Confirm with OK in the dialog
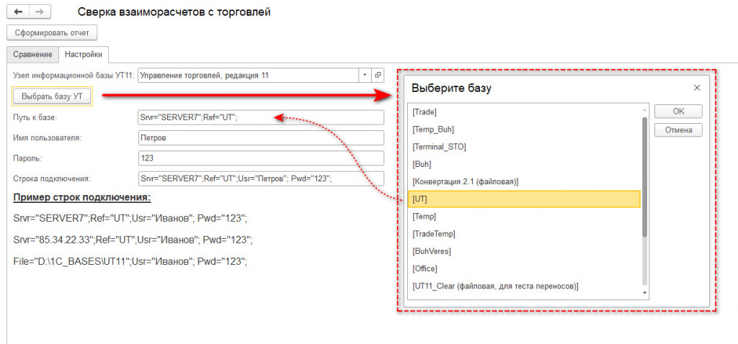This screenshot has height=344, width=738. click(x=678, y=112)
